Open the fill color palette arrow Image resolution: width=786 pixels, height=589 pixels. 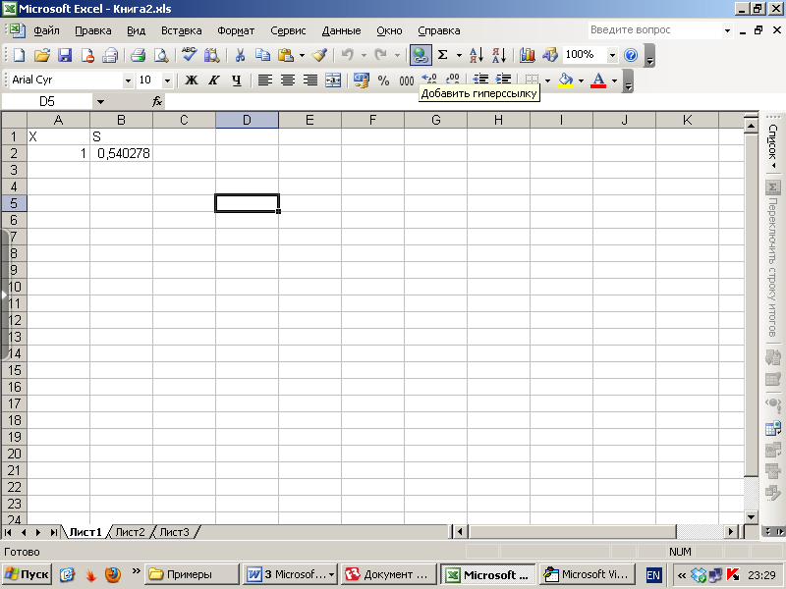(x=581, y=80)
